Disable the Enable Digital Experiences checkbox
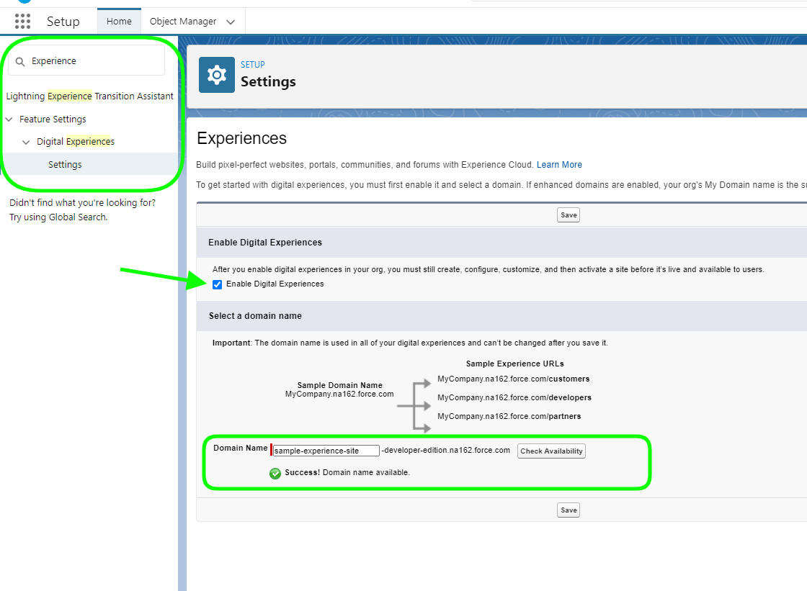The height and width of the screenshot is (591, 807). pyautogui.click(x=218, y=284)
